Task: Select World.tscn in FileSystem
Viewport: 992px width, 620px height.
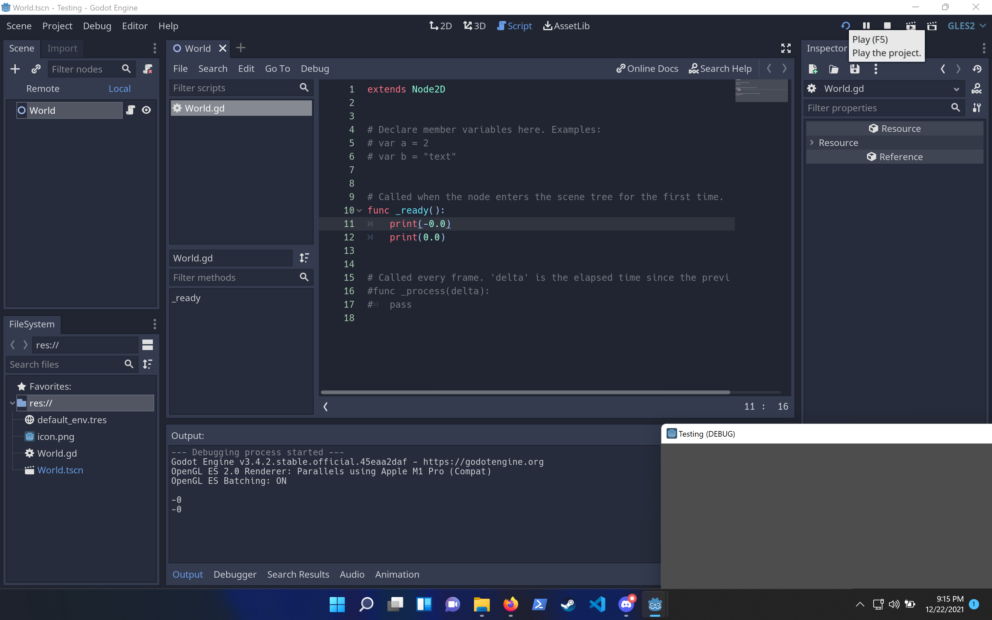Action: pyautogui.click(x=60, y=470)
